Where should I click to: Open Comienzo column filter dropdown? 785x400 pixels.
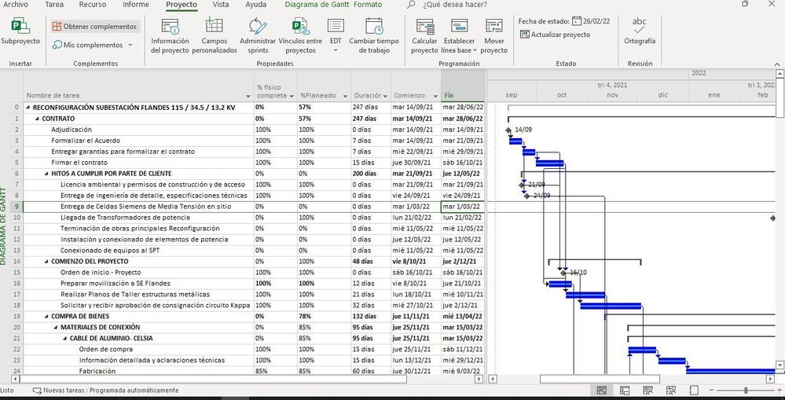435,96
